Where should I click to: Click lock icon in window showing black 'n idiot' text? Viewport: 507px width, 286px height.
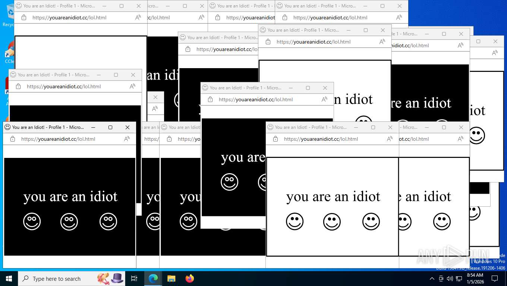[268, 42]
